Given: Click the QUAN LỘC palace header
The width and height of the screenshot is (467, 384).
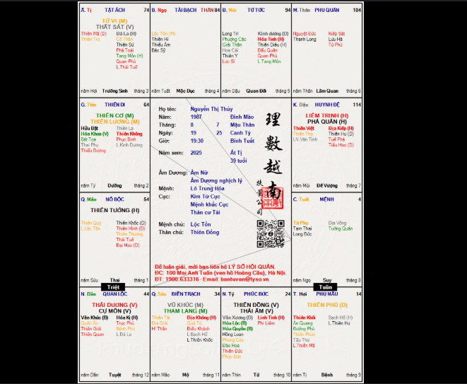Looking at the screenshot, I should (115, 294).
